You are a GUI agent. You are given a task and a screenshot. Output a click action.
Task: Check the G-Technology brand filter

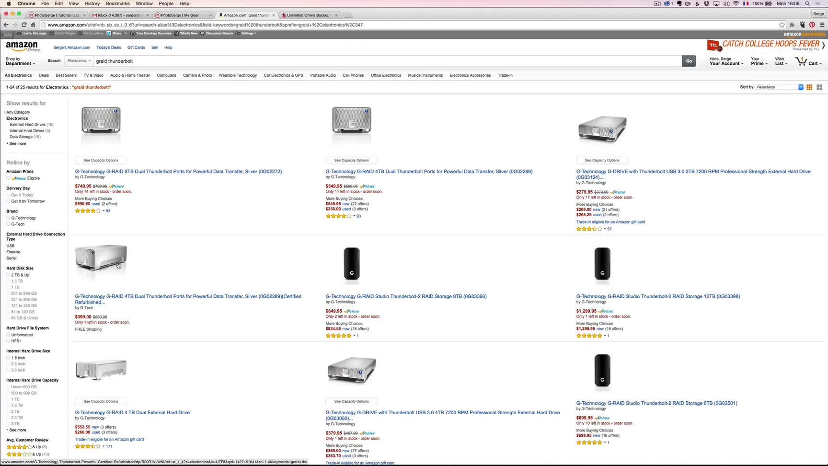coord(8,218)
